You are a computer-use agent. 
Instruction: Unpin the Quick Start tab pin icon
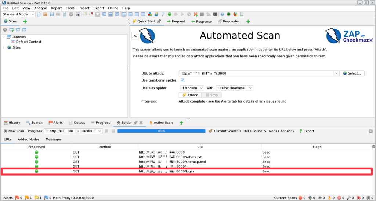point(159,21)
